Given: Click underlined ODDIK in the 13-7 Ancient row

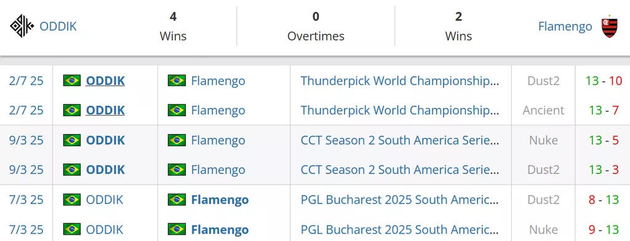Looking at the screenshot, I should click(x=105, y=110).
